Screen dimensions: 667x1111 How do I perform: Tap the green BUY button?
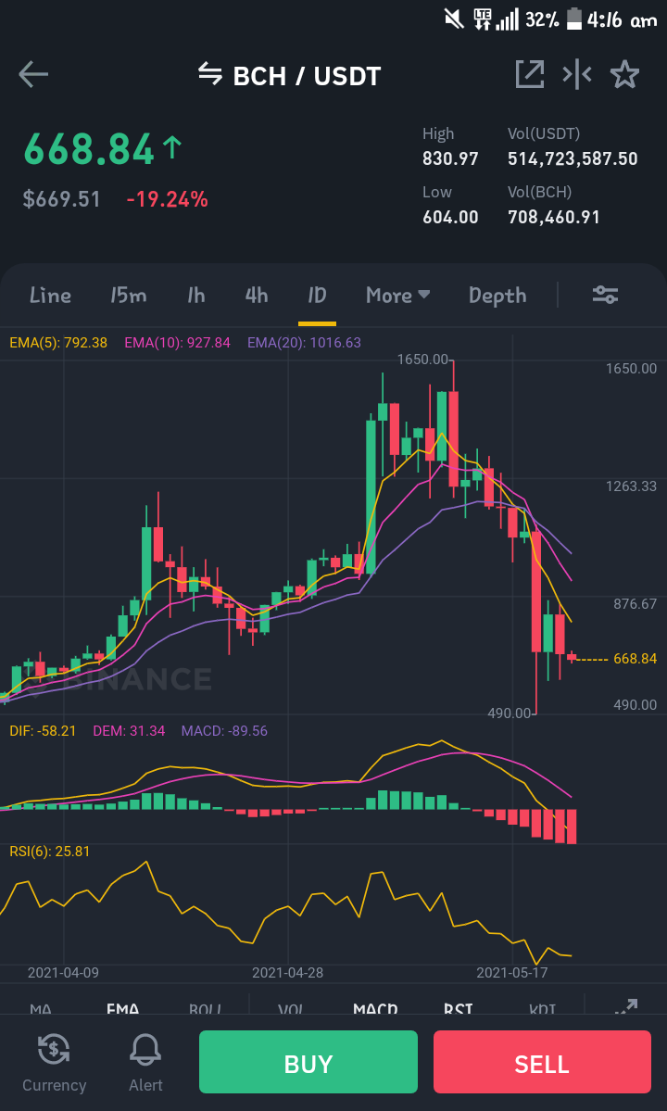pyautogui.click(x=308, y=1061)
